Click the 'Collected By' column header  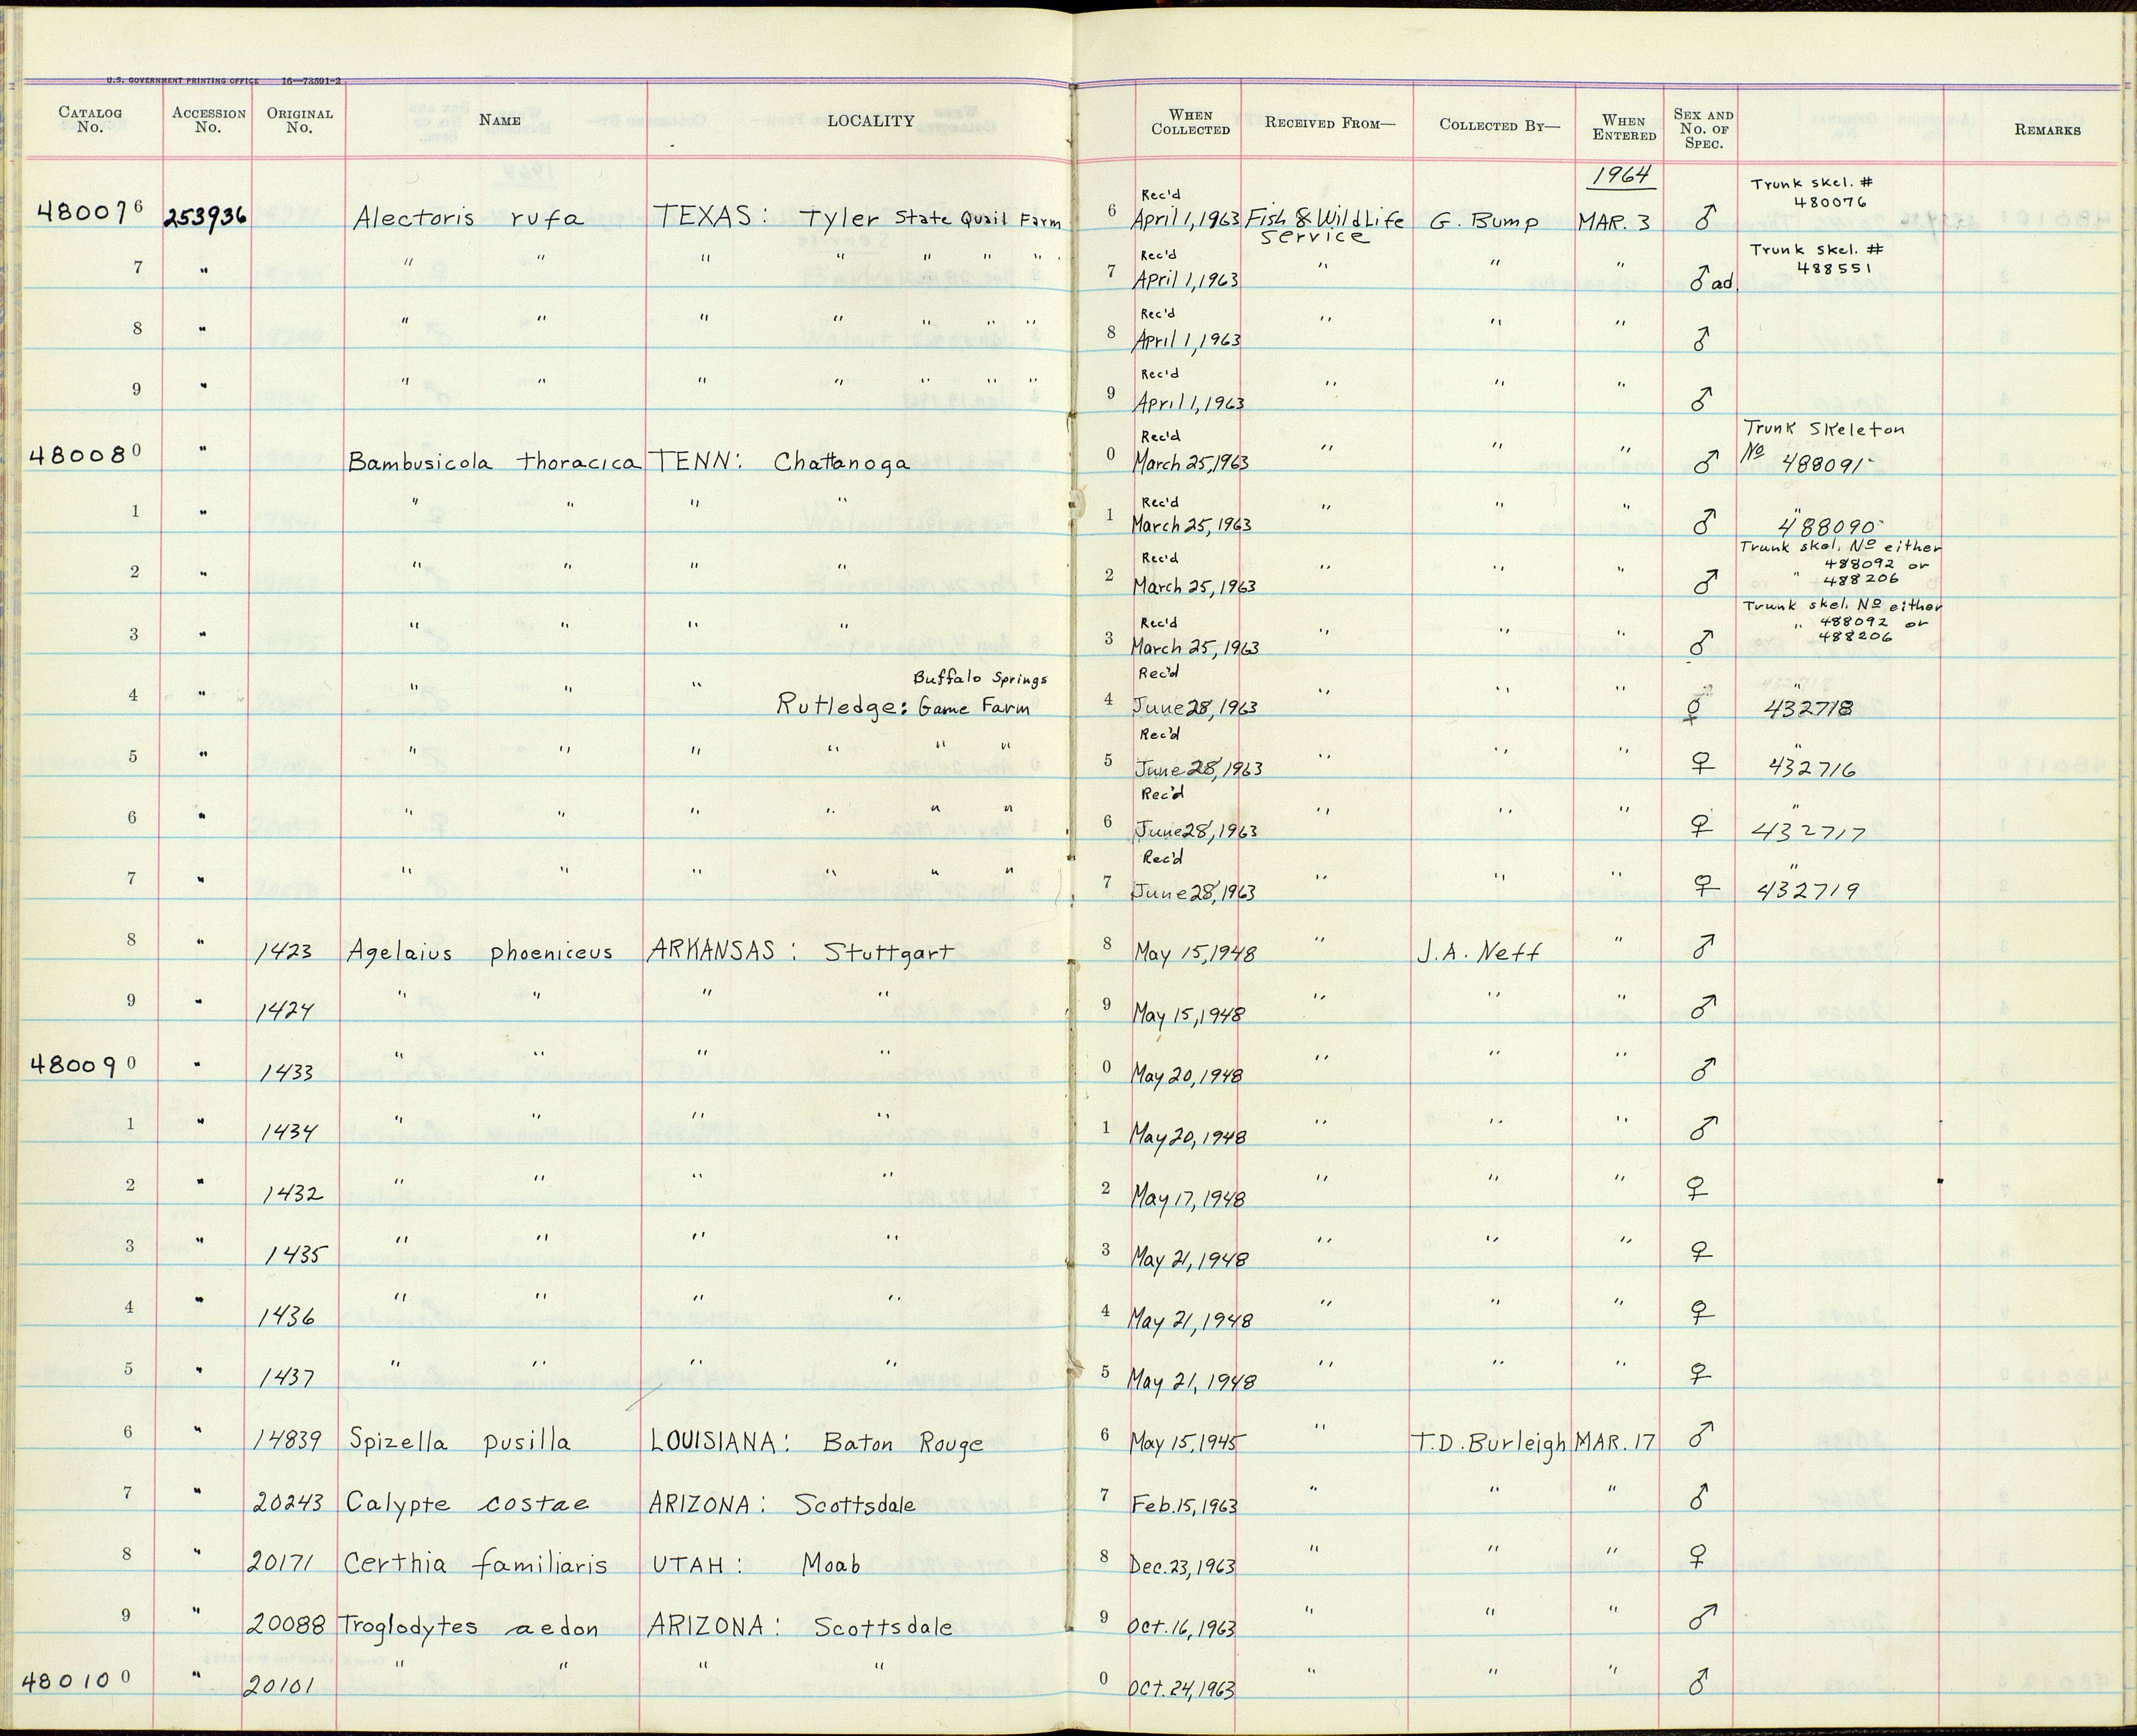tap(1499, 125)
